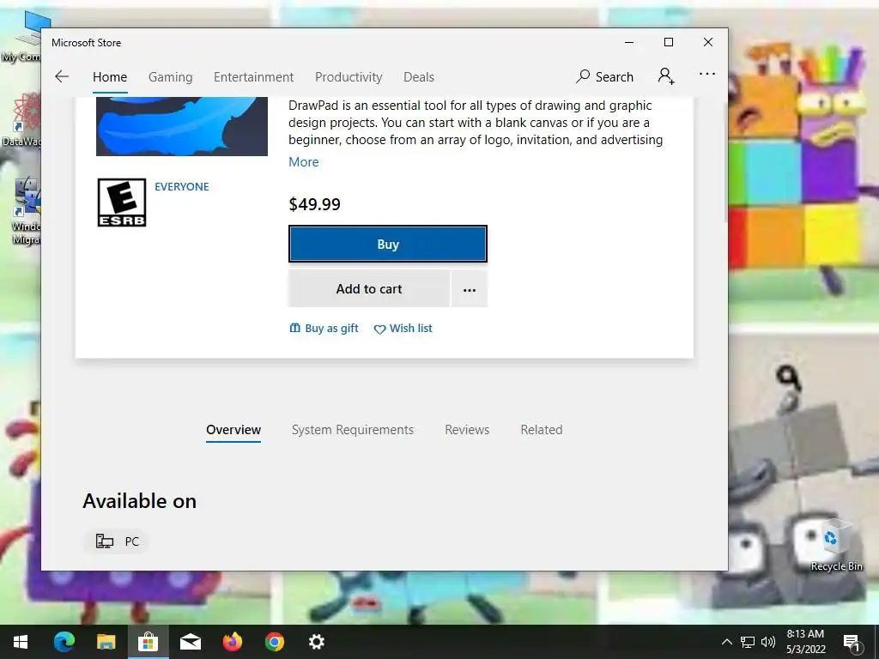This screenshot has width=879, height=659.
Task: Minimize the Microsoft Store window
Action: click(x=629, y=43)
